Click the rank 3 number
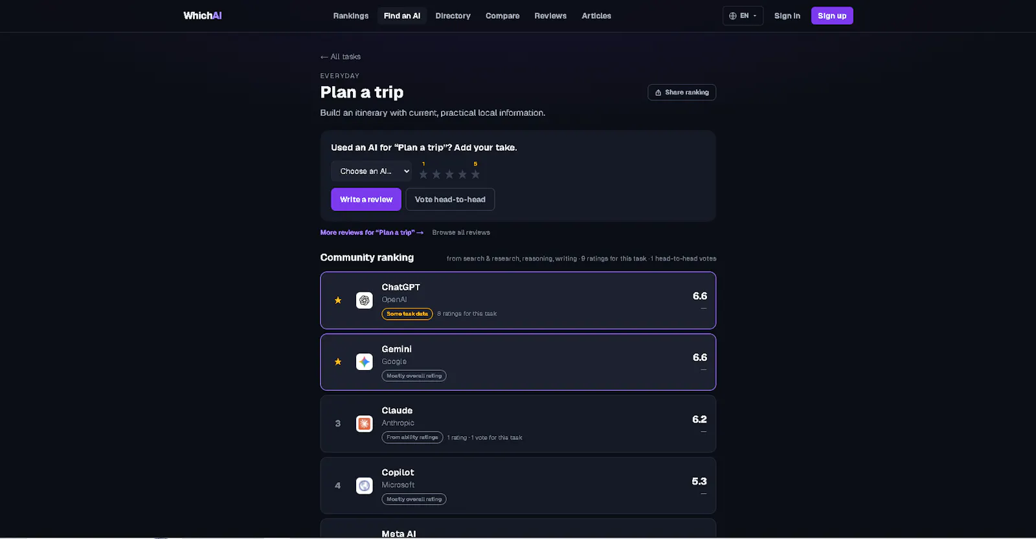This screenshot has height=539, width=1036. (x=338, y=424)
